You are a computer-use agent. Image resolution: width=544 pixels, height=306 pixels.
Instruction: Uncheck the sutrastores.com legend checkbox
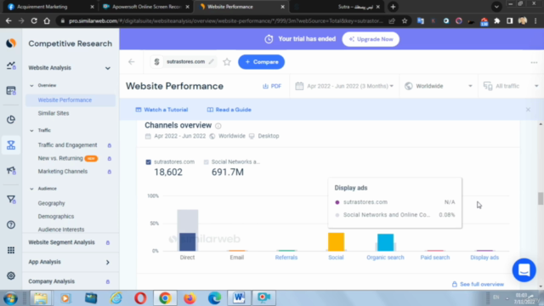tap(149, 162)
